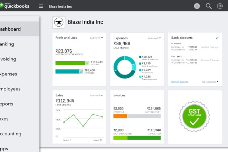228x152 pixels.
Task: Click the orange overdue invoices bar
Action: click(x=120, y=116)
